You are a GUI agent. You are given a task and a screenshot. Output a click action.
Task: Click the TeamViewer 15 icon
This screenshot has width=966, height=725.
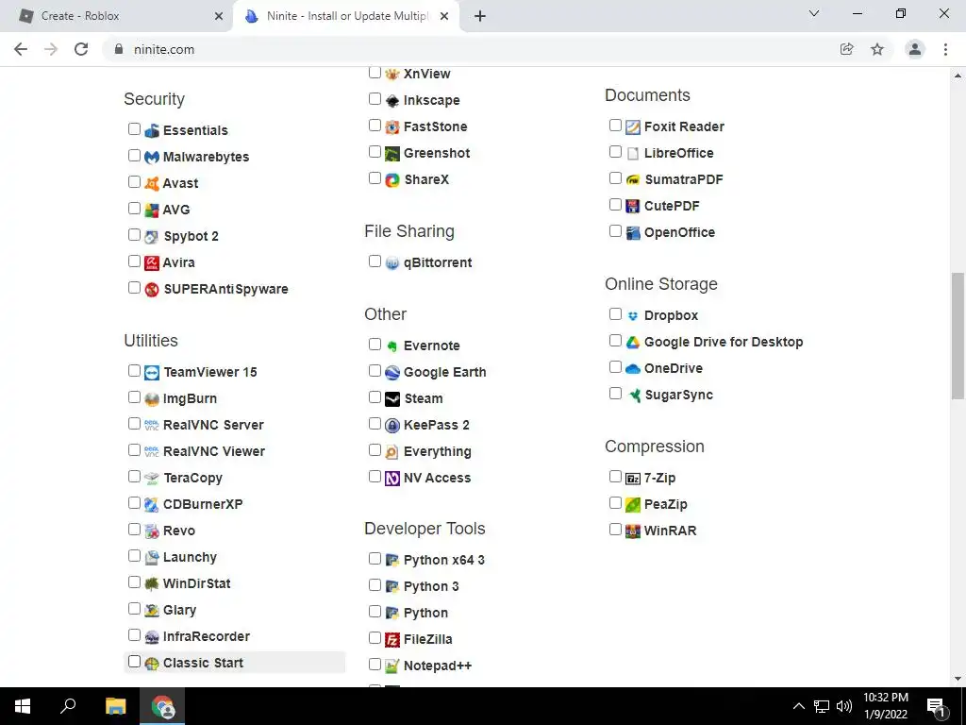[152, 373]
